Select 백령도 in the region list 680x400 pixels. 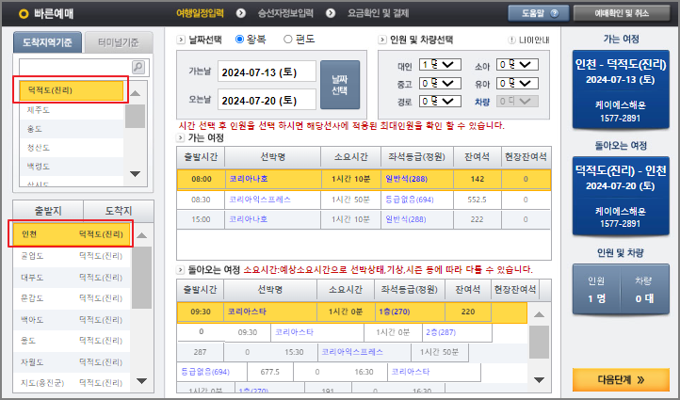pyautogui.click(x=72, y=167)
